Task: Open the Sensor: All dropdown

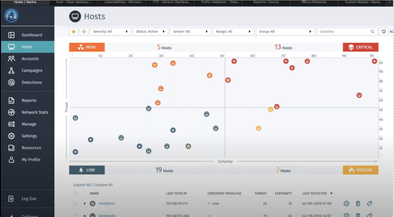Action: coord(190,31)
